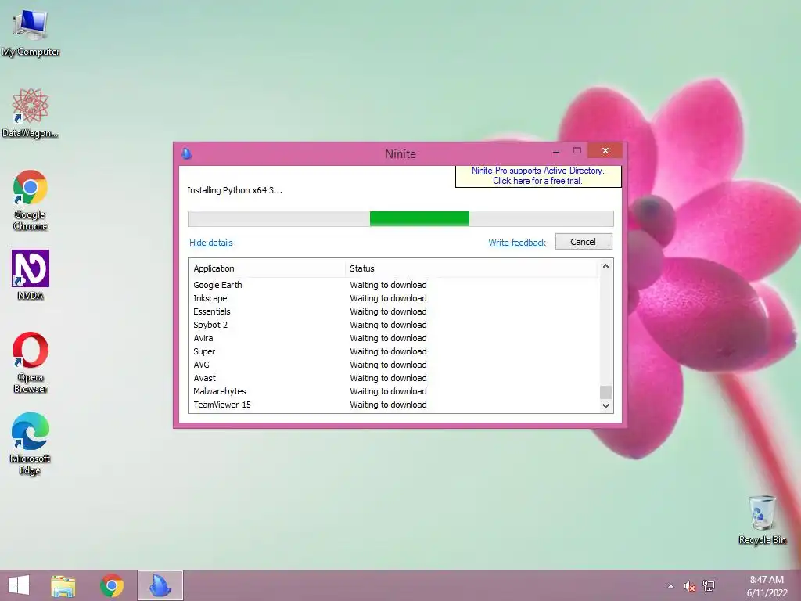Click the Ninite taskbar button
801x601 pixels.
click(x=160, y=585)
